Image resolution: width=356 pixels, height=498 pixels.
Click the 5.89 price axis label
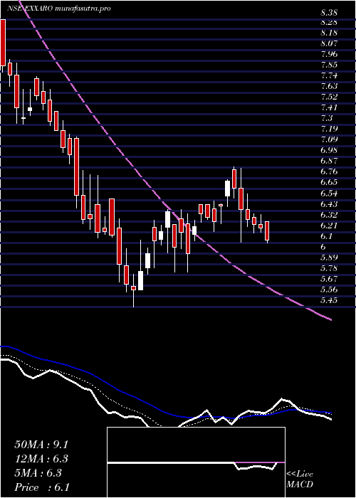click(329, 258)
